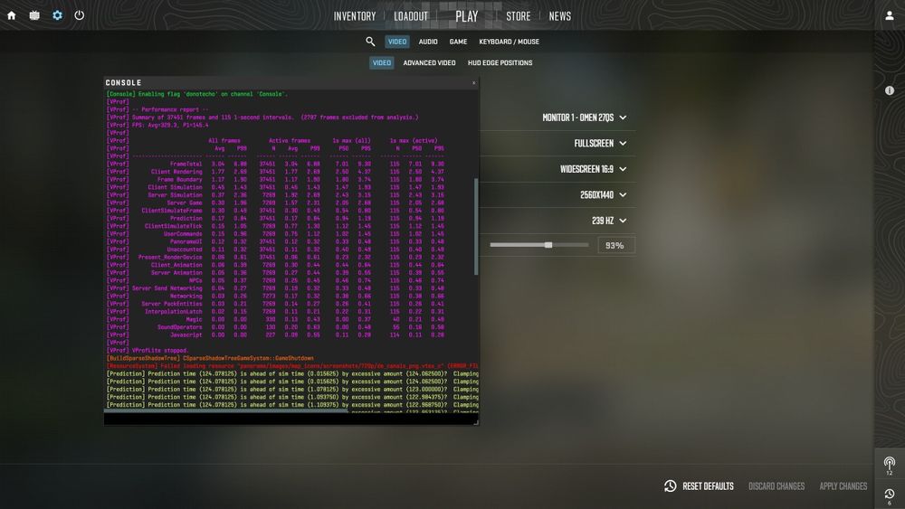Switch to Video settings category tab
The height and width of the screenshot is (509, 905).
(397, 42)
